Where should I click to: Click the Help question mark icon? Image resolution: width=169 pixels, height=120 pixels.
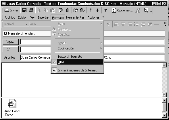click(x=146, y=10)
